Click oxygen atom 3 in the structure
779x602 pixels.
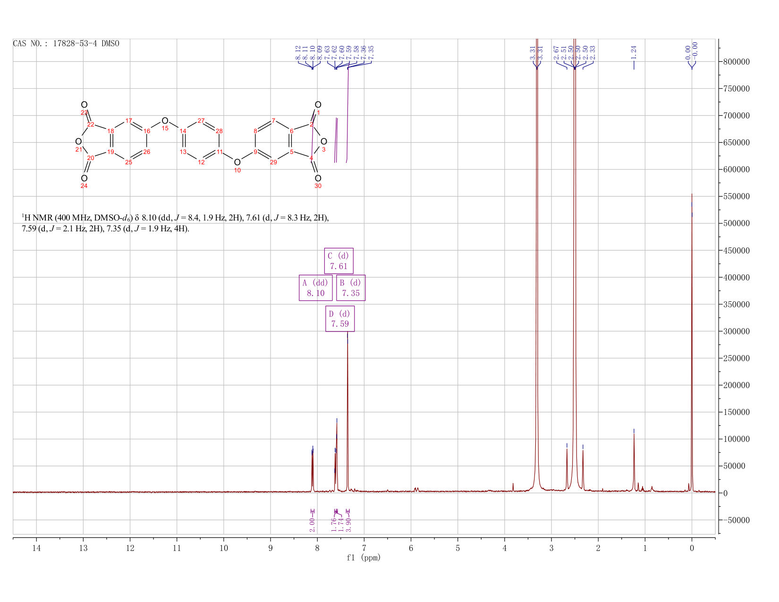coord(323,142)
